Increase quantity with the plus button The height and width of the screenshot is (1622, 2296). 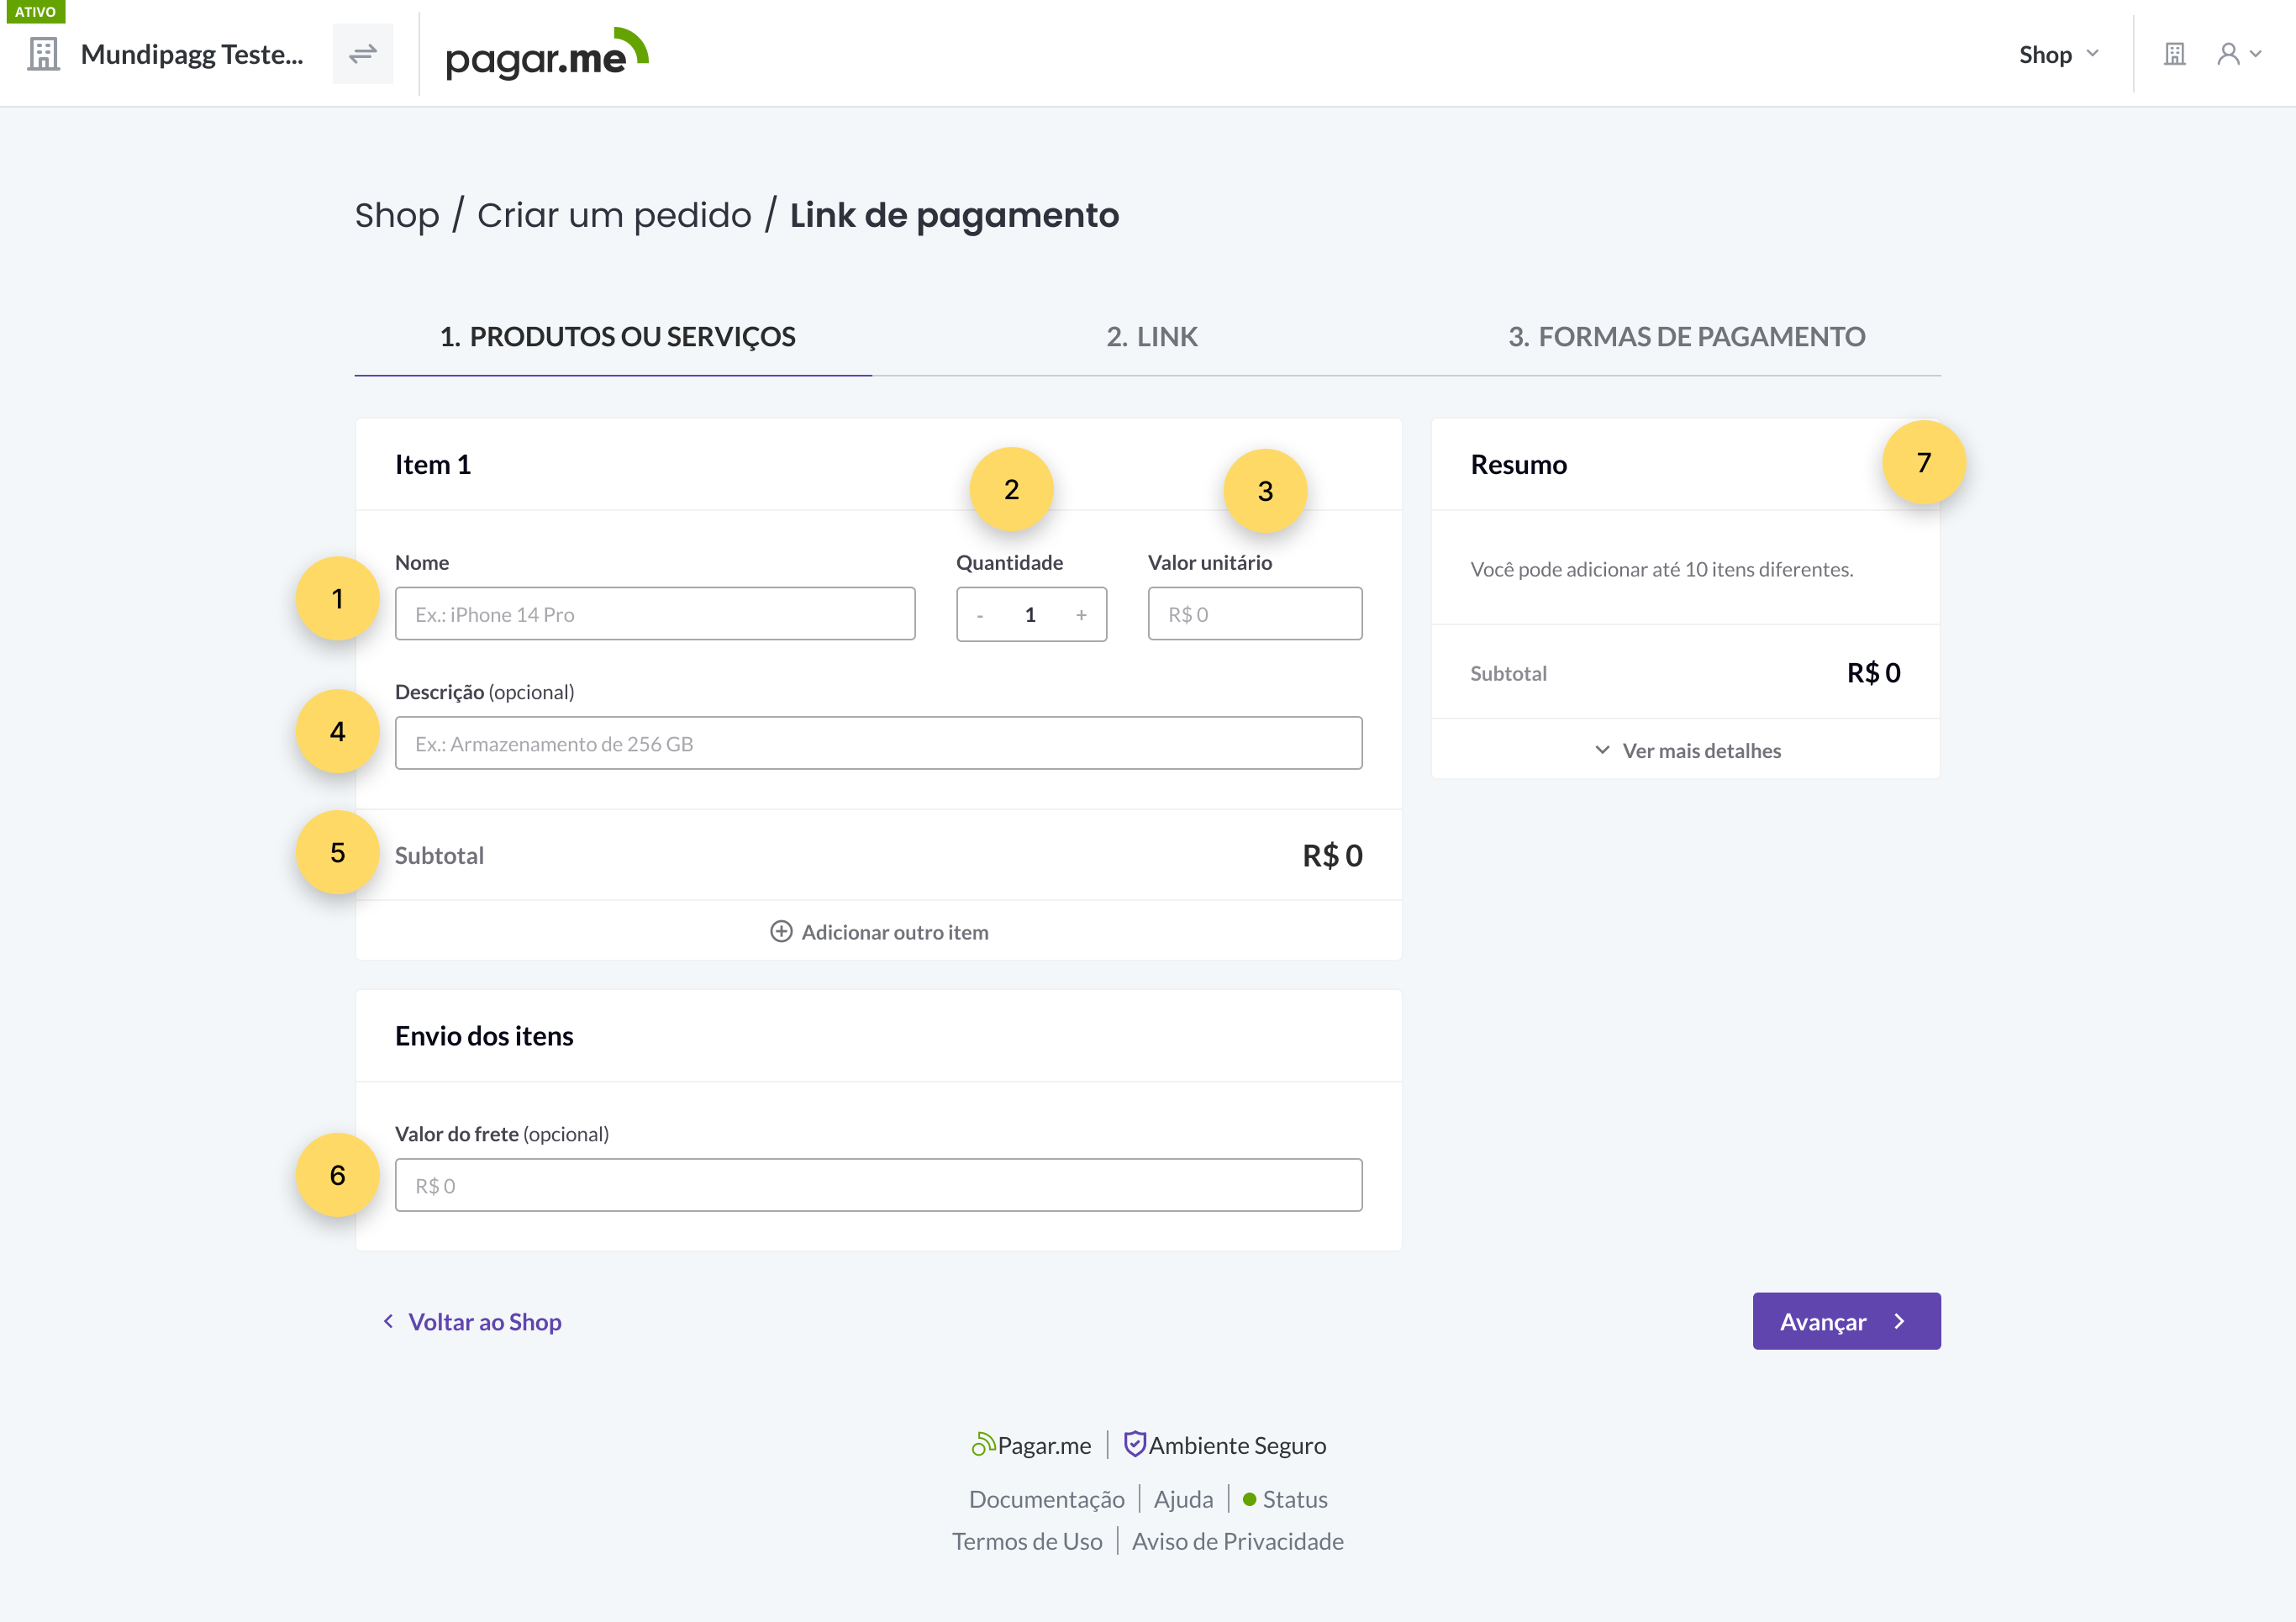click(1081, 615)
